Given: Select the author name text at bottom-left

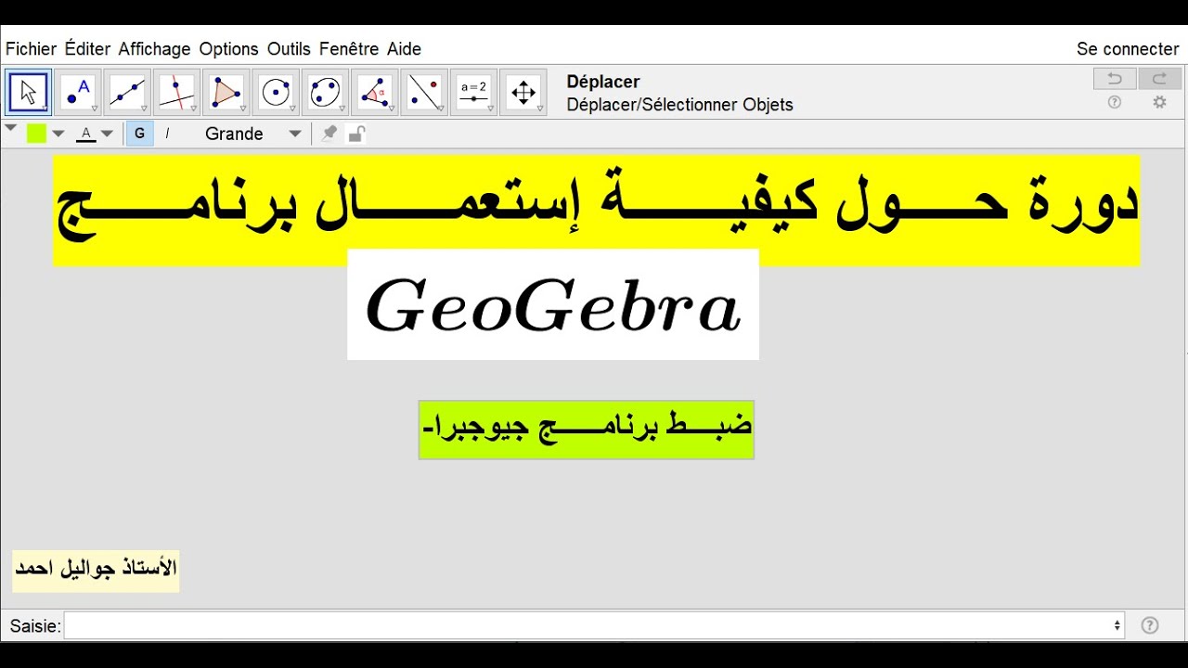Looking at the screenshot, I should [96, 569].
